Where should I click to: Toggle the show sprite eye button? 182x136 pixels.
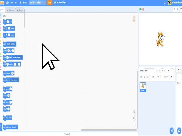[x=144, y=77]
